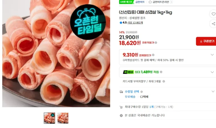The width and height of the screenshot is (216, 128).
Task: Click info icon next to 쿠폰적용가
Action: click(156, 43)
